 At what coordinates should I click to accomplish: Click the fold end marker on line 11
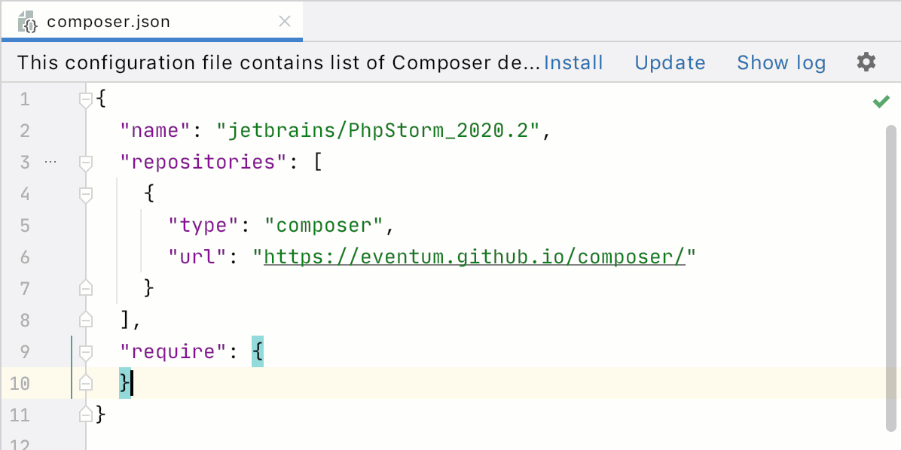click(86, 414)
